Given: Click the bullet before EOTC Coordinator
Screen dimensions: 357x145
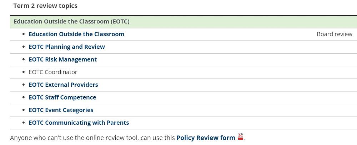Looking at the screenshot, I should click(24, 72).
